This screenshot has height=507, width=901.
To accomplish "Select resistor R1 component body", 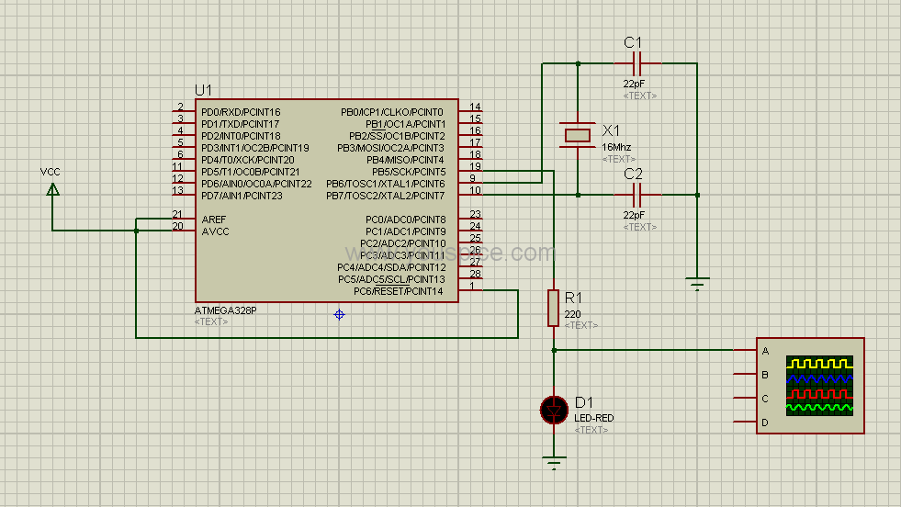I will pyautogui.click(x=553, y=308).
